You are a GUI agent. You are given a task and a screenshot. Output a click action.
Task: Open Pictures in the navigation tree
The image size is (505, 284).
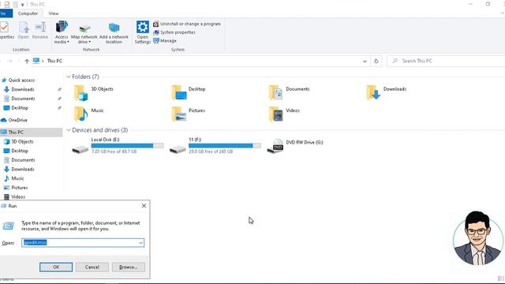point(19,188)
